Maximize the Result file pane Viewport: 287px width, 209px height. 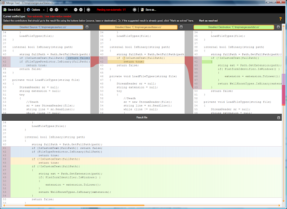(x=278, y=117)
